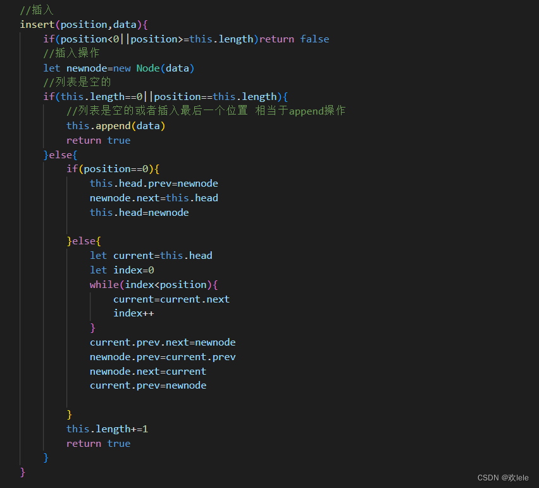Screen dimensions: 539x488
Task: Click the 'if(this.length==0||position==this.length){' line
Action: click(x=166, y=97)
